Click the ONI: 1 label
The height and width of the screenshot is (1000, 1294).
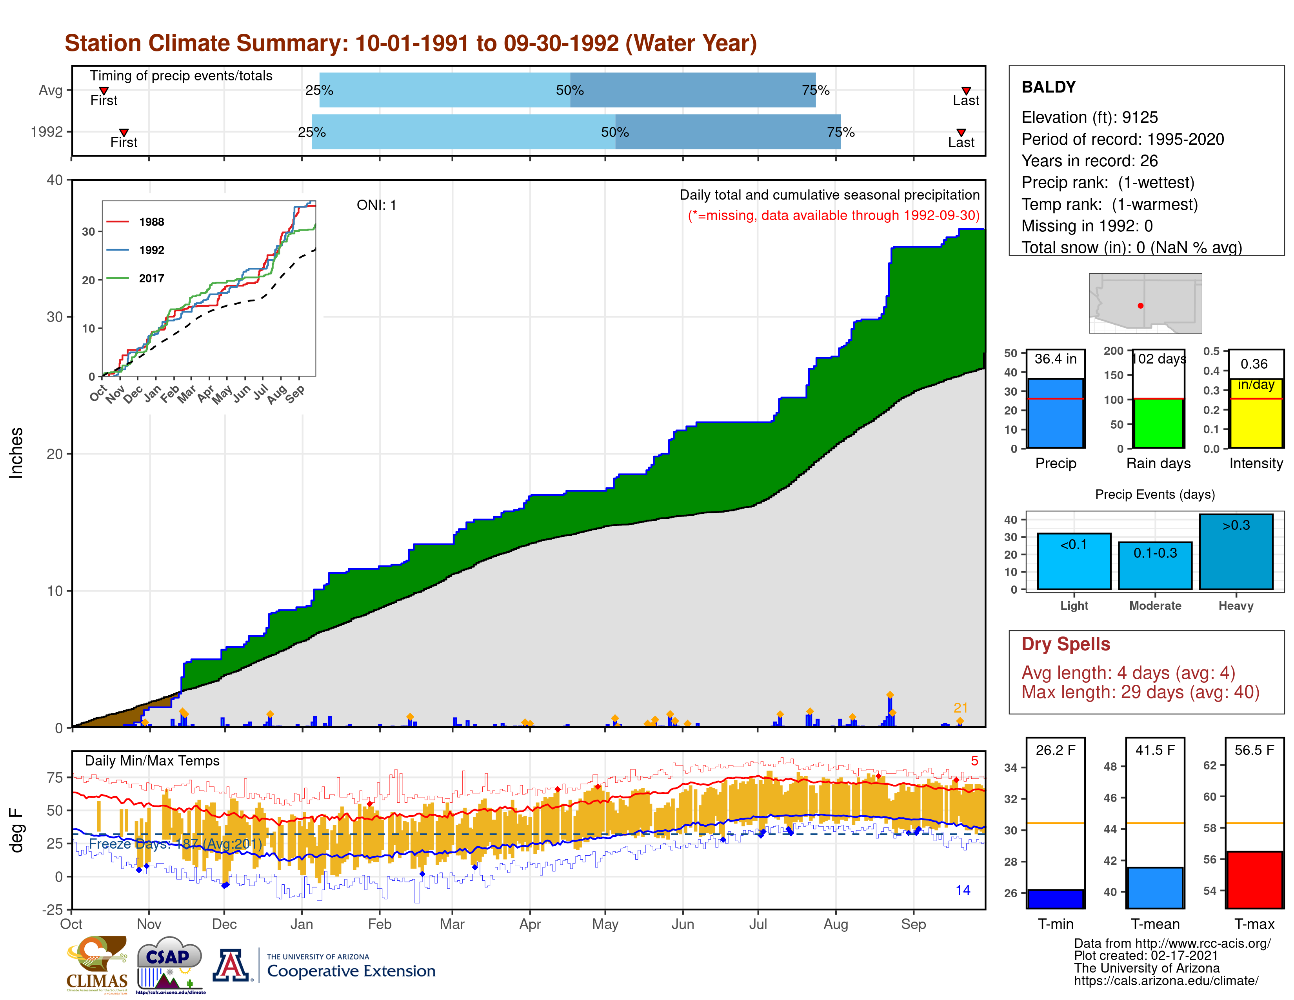point(376,205)
